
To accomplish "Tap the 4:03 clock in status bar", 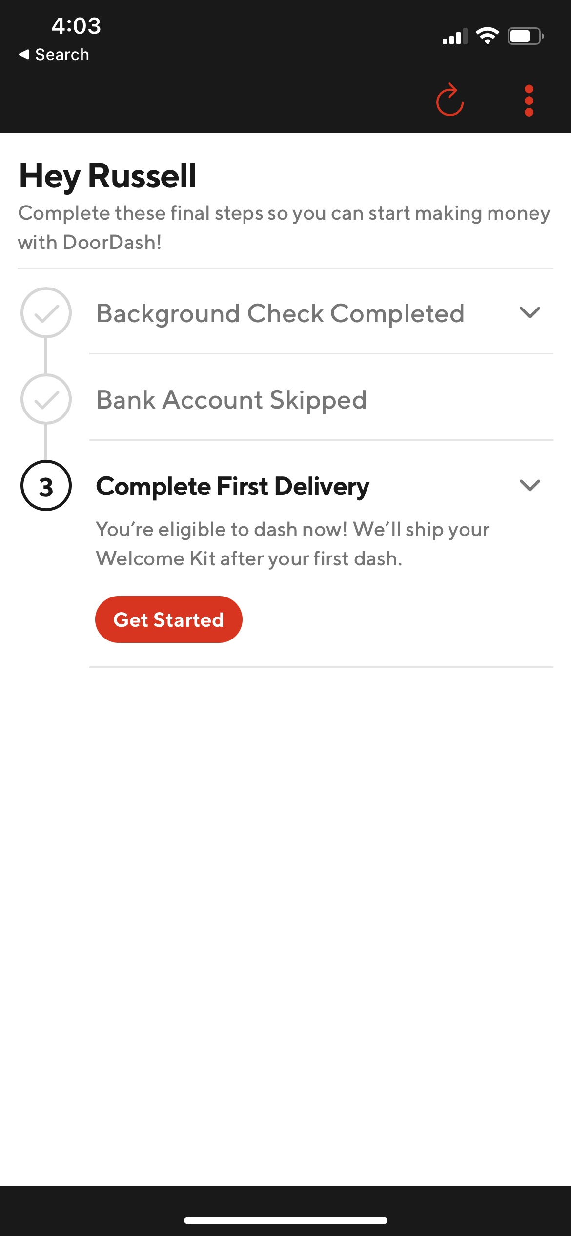I will (76, 26).
